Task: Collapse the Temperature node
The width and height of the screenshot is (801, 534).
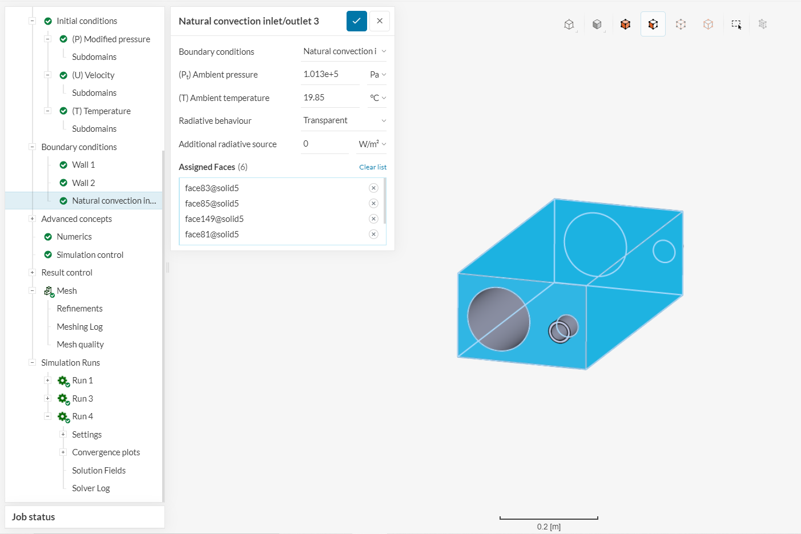Action: (x=48, y=111)
